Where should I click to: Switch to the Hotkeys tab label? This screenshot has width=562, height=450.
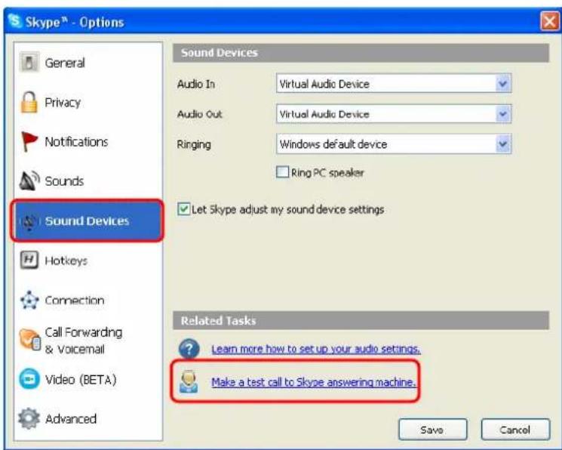tap(66, 261)
